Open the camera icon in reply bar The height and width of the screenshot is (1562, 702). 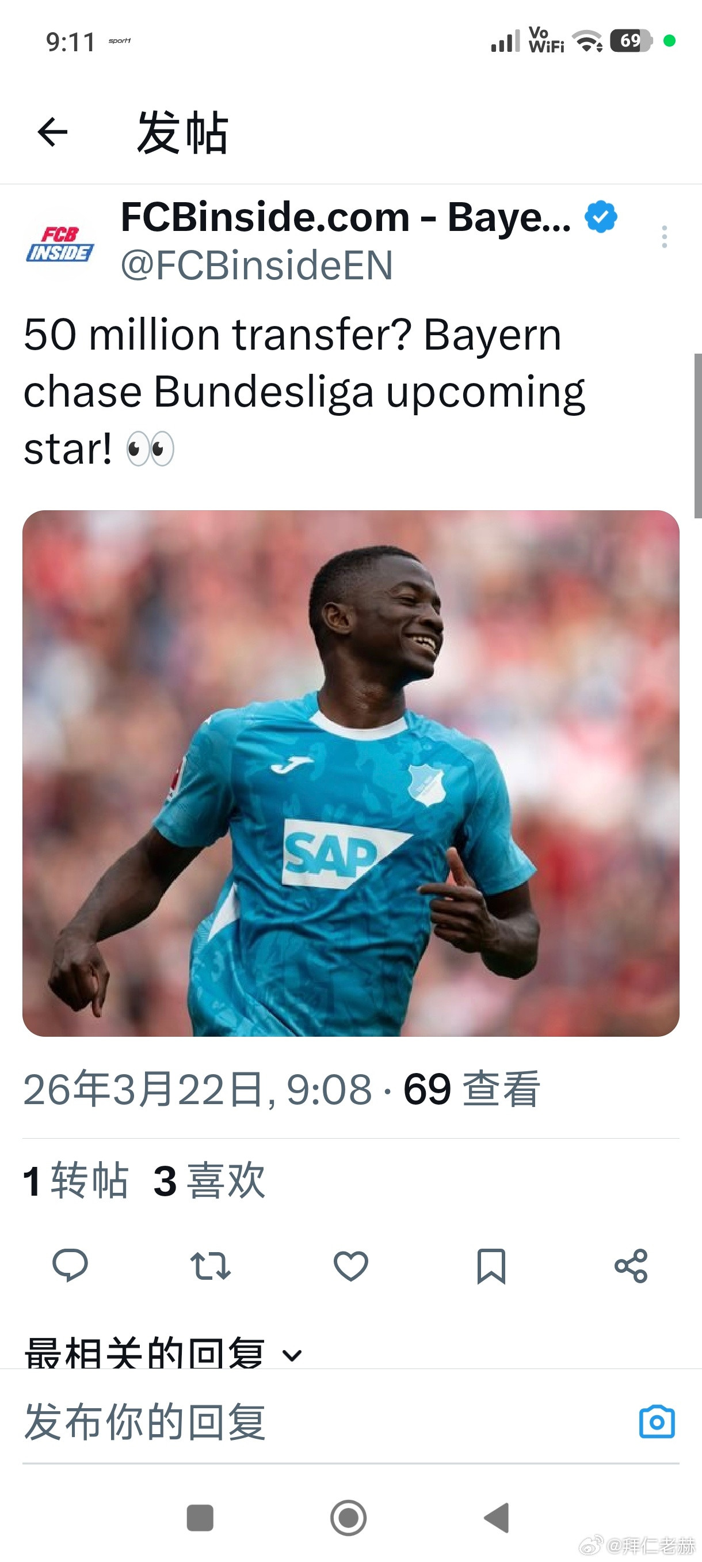tap(657, 1421)
